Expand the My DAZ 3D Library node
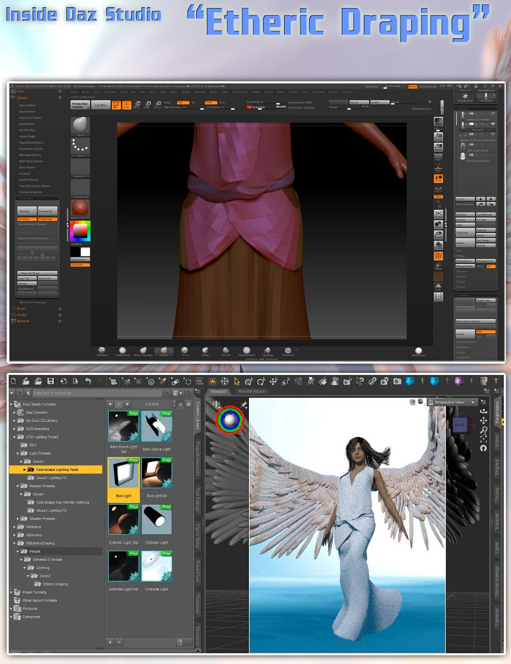Image resolution: width=511 pixels, height=664 pixels. (x=15, y=420)
